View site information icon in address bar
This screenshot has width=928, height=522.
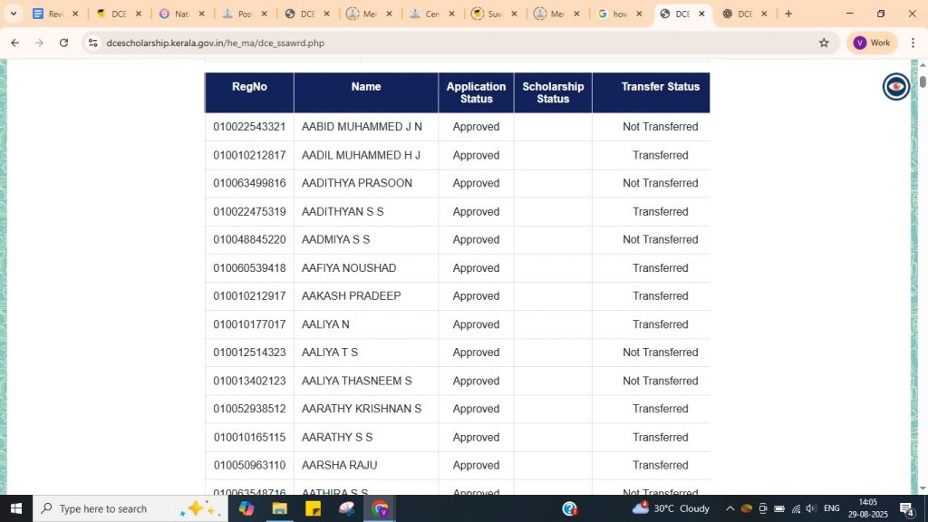tap(92, 43)
